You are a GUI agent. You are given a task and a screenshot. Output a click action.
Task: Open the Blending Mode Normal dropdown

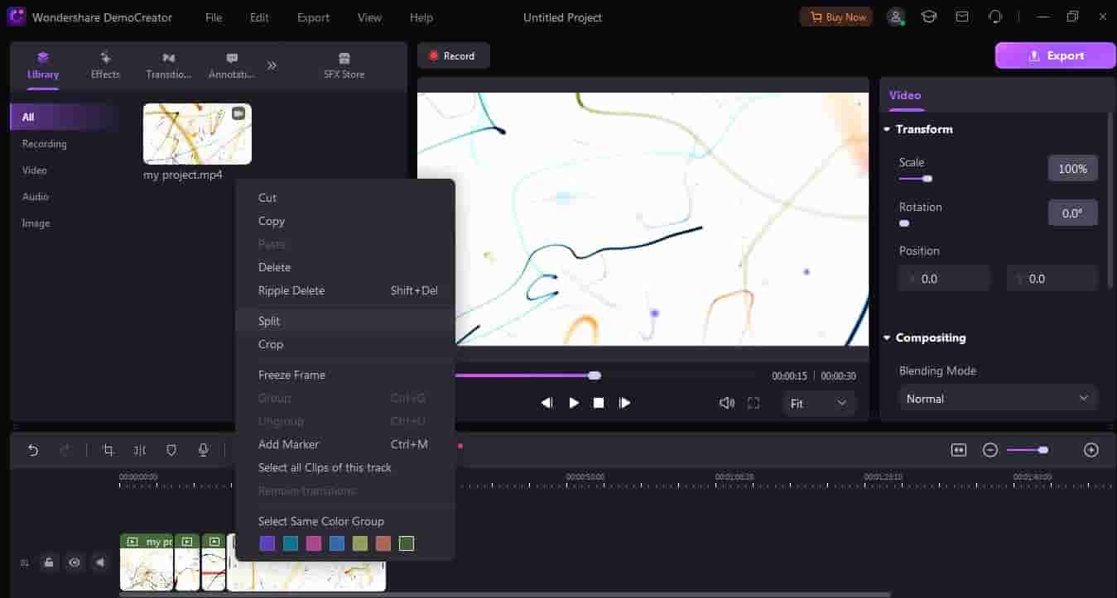pos(998,399)
